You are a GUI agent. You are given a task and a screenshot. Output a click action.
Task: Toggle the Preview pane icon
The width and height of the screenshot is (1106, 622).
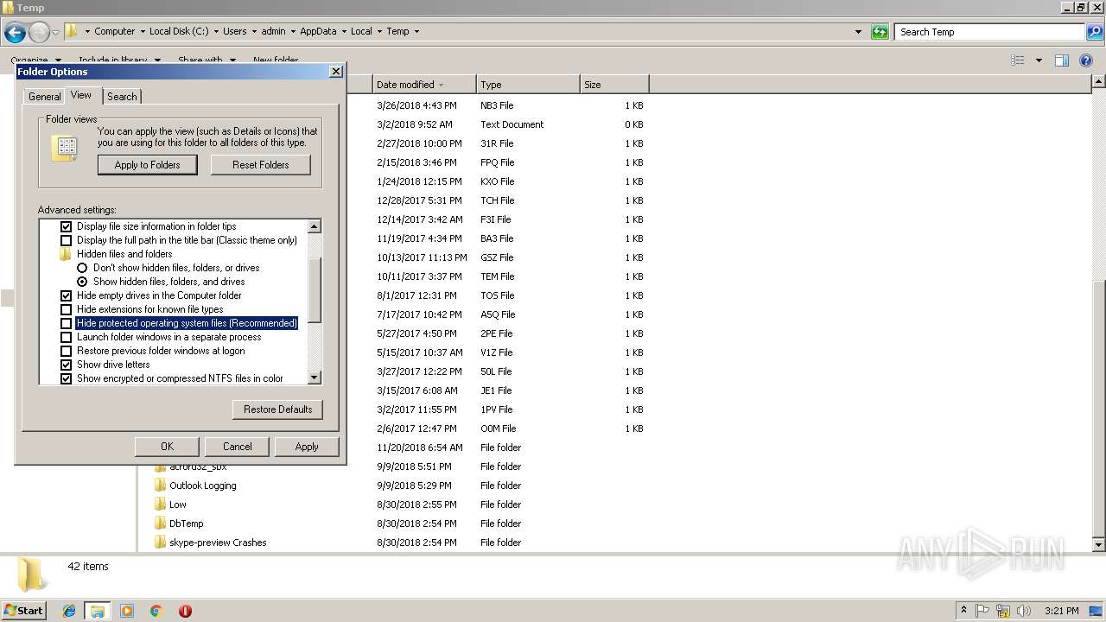point(1062,60)
